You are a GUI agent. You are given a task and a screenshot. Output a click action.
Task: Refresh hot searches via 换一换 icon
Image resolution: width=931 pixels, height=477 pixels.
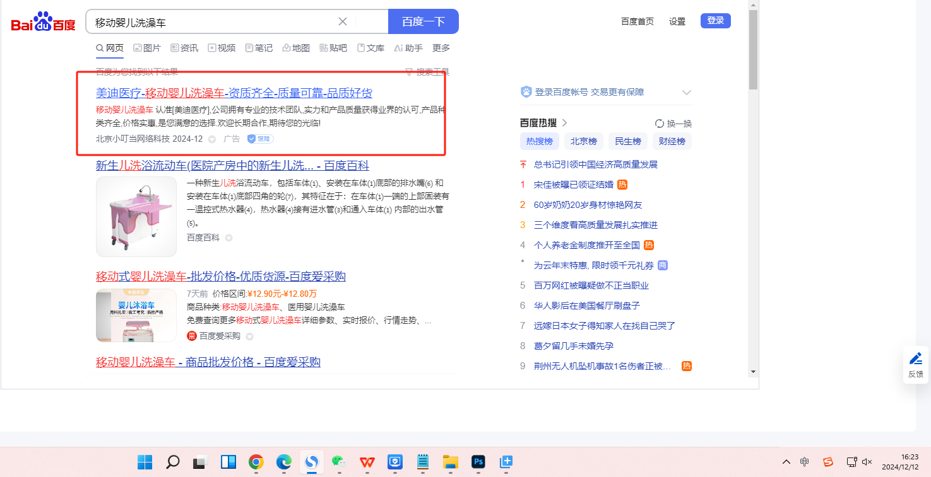pos(660,124)
